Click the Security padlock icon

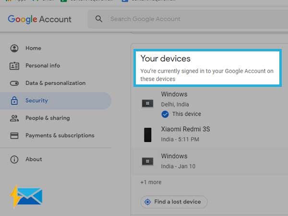click(14, 100)
